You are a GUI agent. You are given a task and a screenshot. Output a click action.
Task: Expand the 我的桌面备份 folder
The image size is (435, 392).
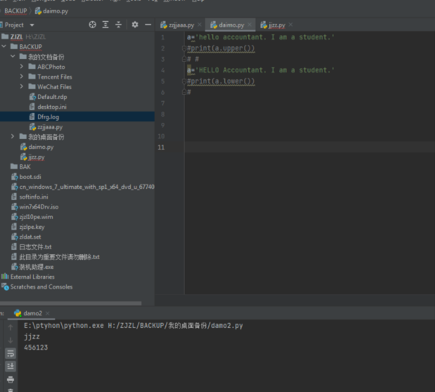14,137
